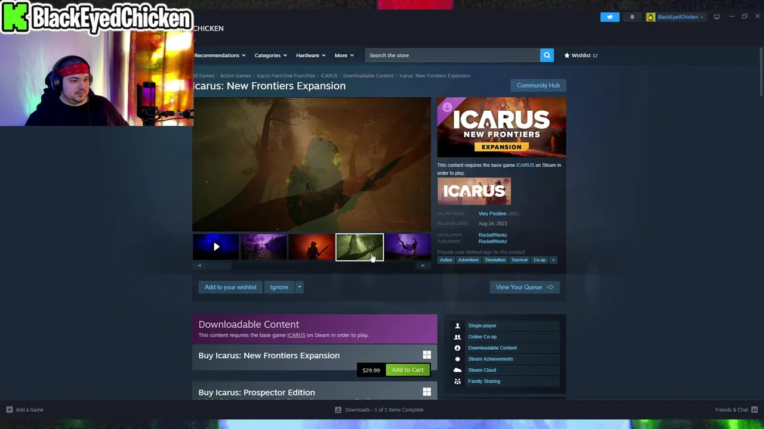Expand the Recommendations dropdown
Viewport: 764px width, 429px height.
coord(220,55)
